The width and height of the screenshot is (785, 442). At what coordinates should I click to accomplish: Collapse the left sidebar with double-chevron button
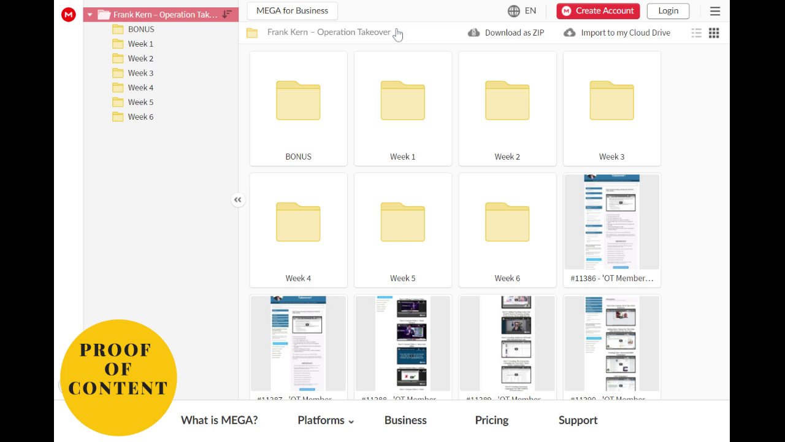[x=238, y=200]
